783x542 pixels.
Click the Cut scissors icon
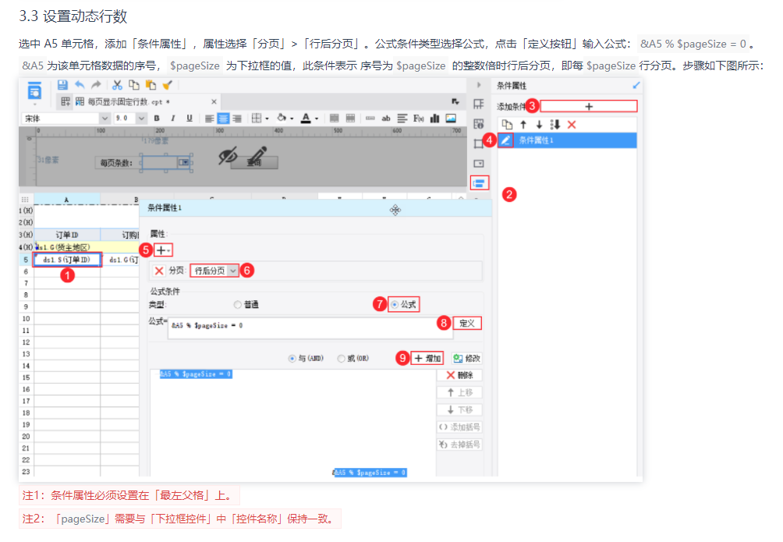[117, 85]
